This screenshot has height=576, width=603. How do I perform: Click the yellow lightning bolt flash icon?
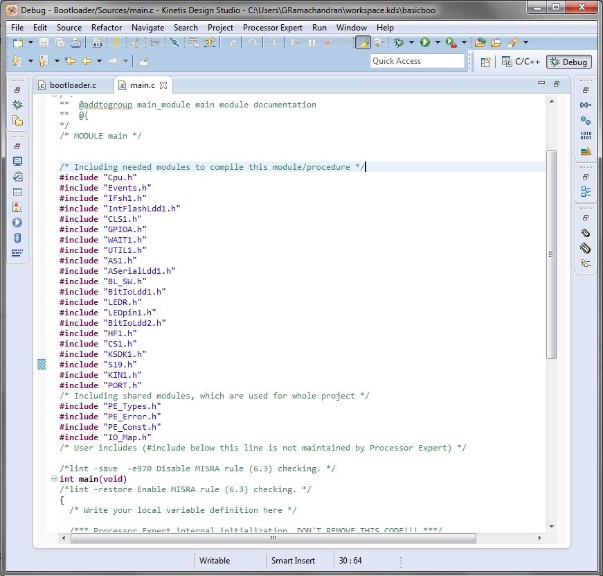(x=116, y=42)
